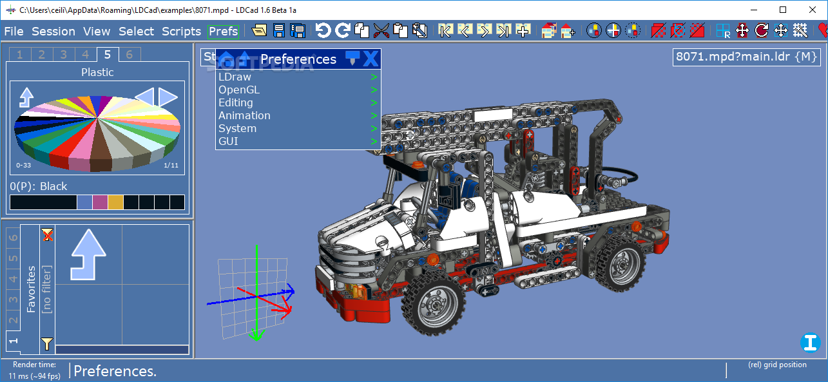Click the first circled bricks selection icon

pyautogui.click(x=594, y=30)
